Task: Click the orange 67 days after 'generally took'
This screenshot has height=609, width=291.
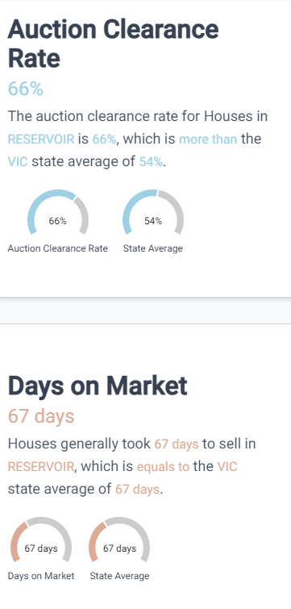Action: 177,444
